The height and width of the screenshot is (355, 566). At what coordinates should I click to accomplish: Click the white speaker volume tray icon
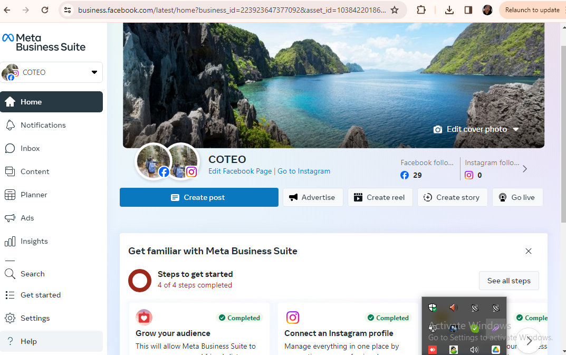tap(474, 350)
